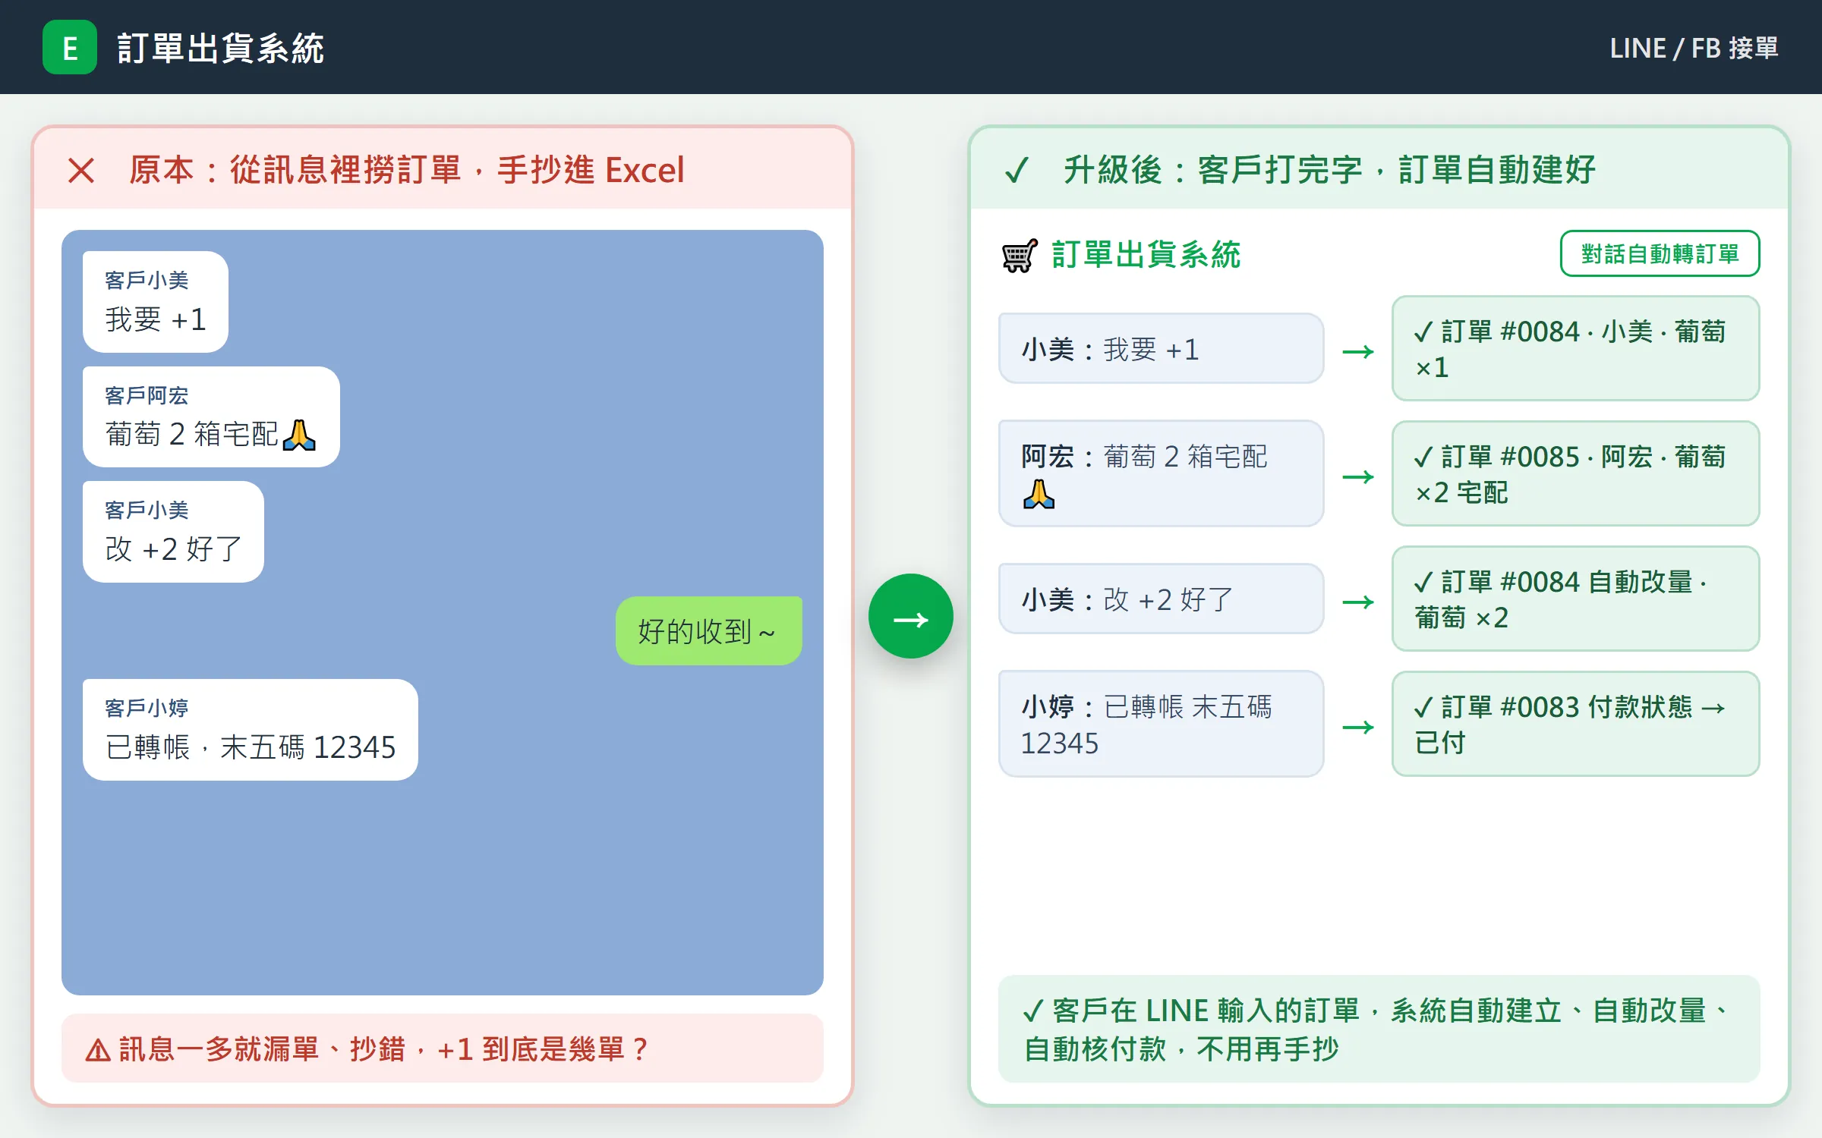
Task: Click the 小美：改 +2 好了 message card
Action: point(1161,599)
